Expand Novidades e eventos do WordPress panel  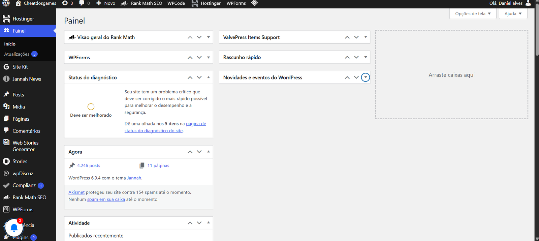(366, 78)
